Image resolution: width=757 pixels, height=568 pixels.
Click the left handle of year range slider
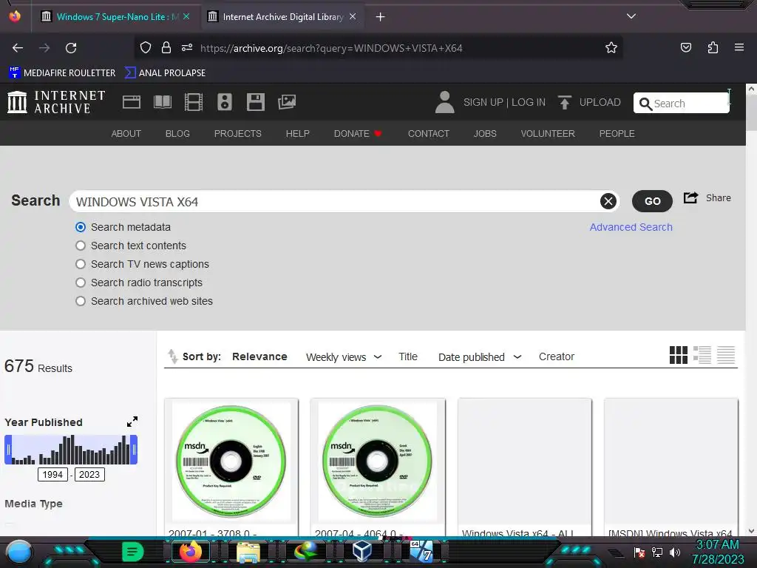(7, 450)
